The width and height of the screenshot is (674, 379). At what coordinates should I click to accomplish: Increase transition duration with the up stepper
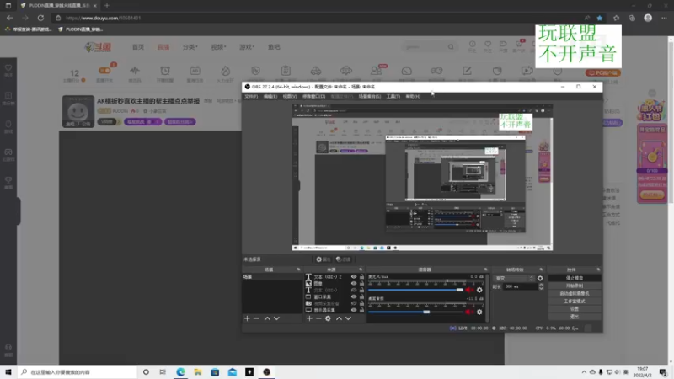541,285
